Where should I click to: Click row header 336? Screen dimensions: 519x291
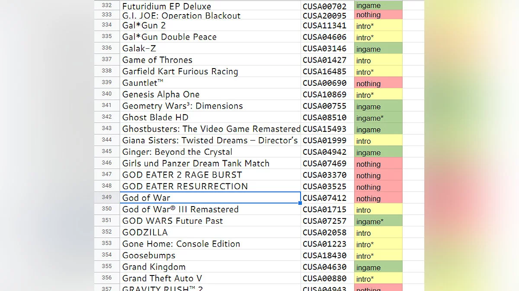(x=107, y=48)
